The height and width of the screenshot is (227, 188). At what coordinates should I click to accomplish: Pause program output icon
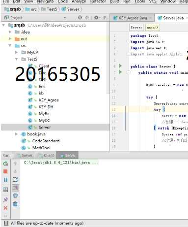click(x=5, y=180)
